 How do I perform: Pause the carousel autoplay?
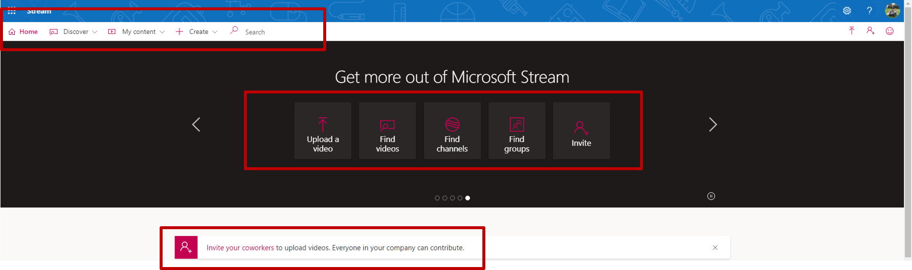(711, 196)
